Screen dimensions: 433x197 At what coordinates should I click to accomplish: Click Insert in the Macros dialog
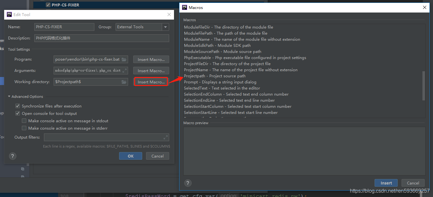coord(386,183)
